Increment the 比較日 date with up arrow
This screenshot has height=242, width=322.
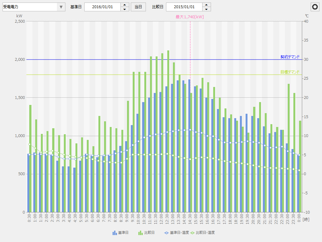click(207, 5)
